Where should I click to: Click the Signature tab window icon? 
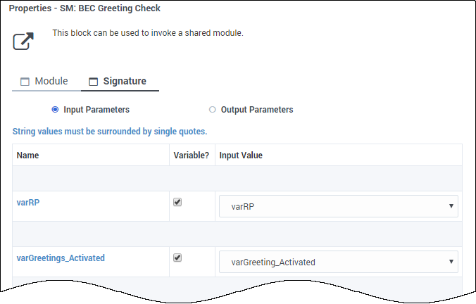[93, 82]
